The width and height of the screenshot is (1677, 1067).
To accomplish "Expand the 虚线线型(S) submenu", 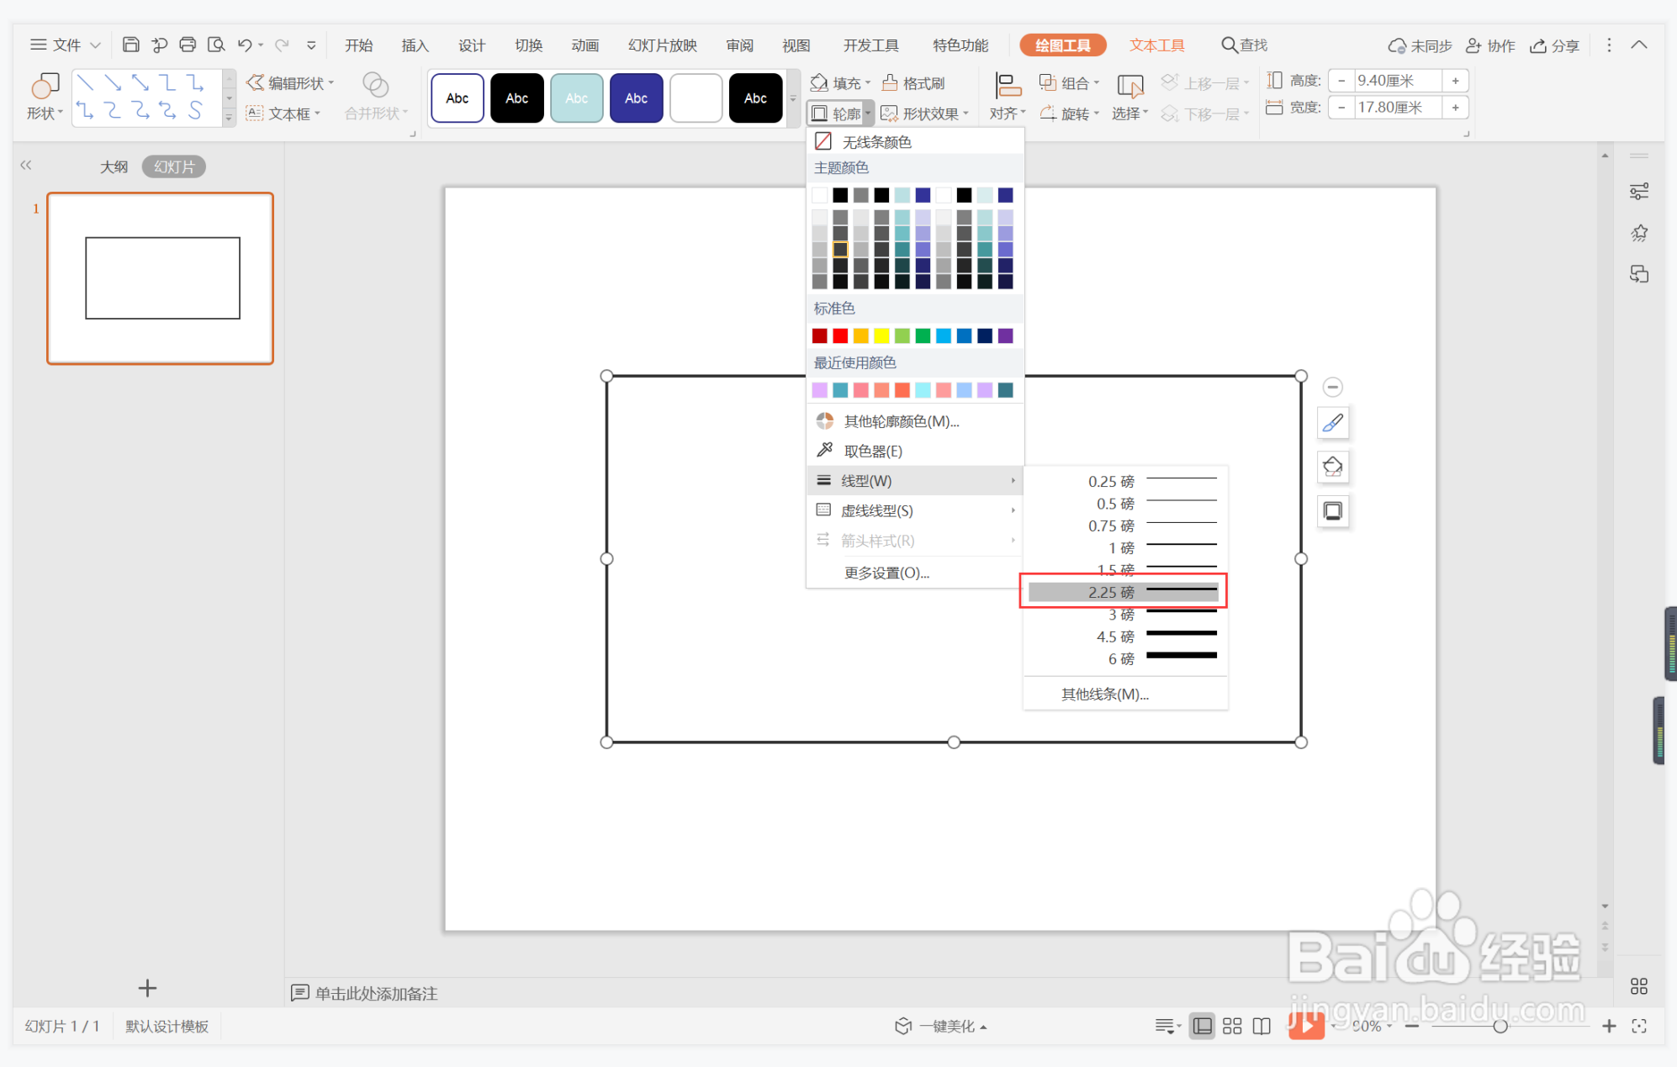I will click(x=915, y=510).
